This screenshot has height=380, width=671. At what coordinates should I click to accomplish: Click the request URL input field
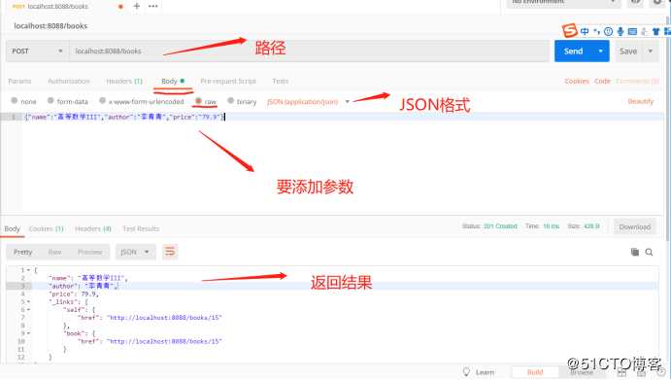pos(309,51)
